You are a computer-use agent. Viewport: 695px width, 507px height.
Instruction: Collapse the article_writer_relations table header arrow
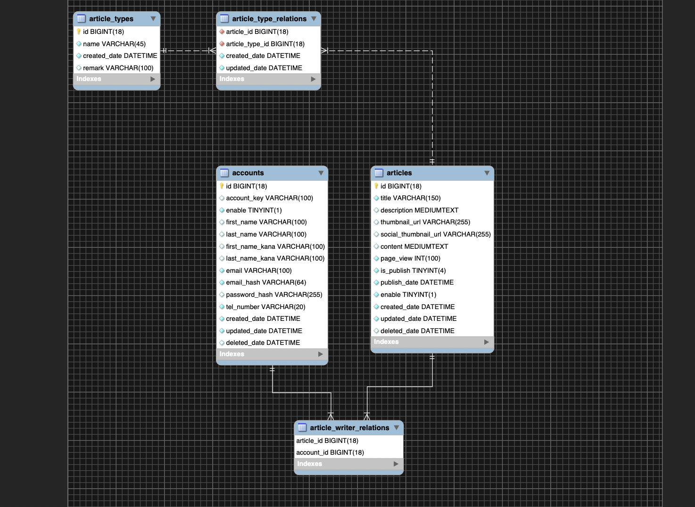397,428
